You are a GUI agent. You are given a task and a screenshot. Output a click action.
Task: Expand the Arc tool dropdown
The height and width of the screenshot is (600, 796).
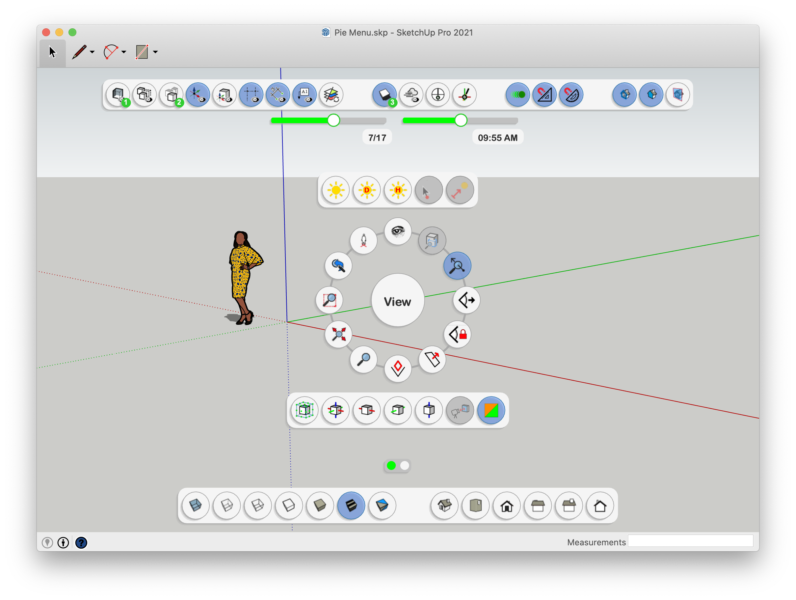(x=124, y=52)
